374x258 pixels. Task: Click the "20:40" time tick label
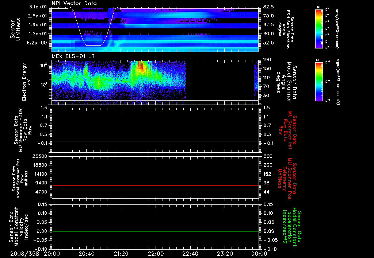point(86,254)
